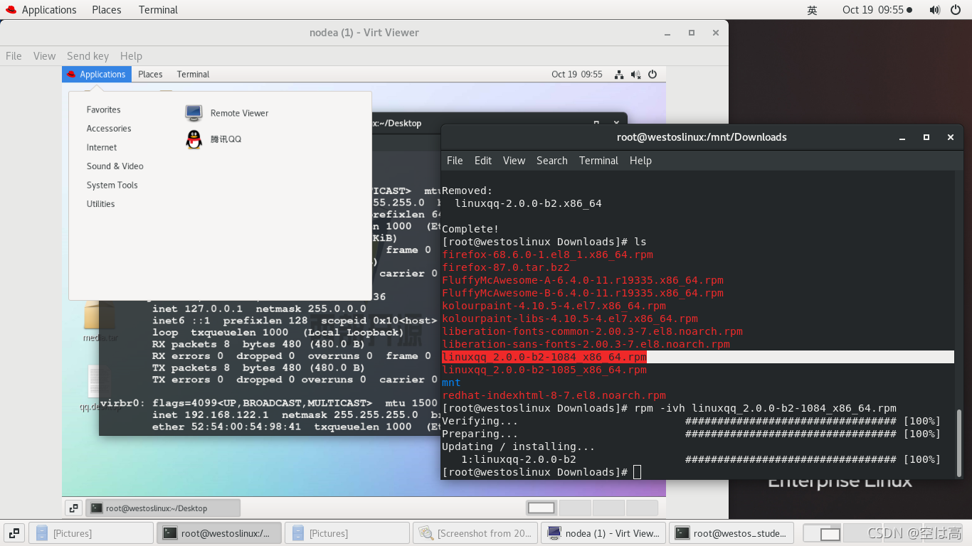Select Utilities category
Viewport: 972px width, 546px height.
100,204
